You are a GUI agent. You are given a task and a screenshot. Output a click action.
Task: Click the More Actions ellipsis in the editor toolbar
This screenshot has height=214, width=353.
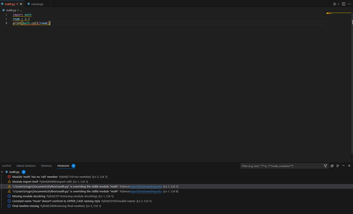349,4
